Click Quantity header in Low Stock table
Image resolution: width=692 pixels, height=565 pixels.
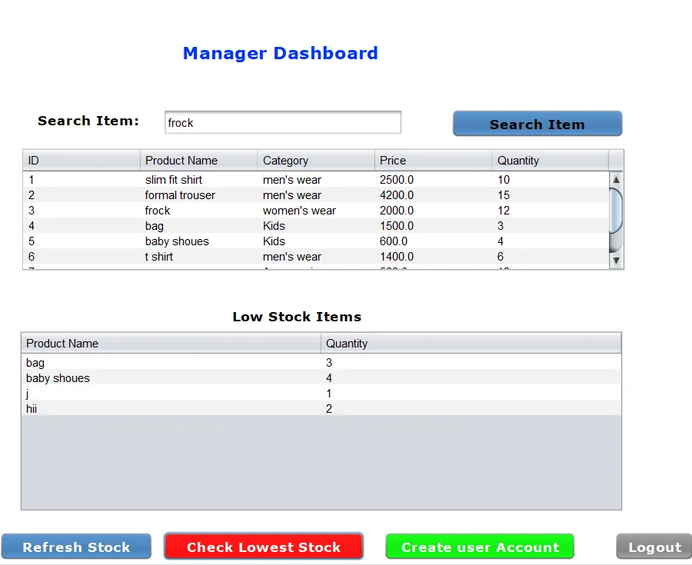471,343
